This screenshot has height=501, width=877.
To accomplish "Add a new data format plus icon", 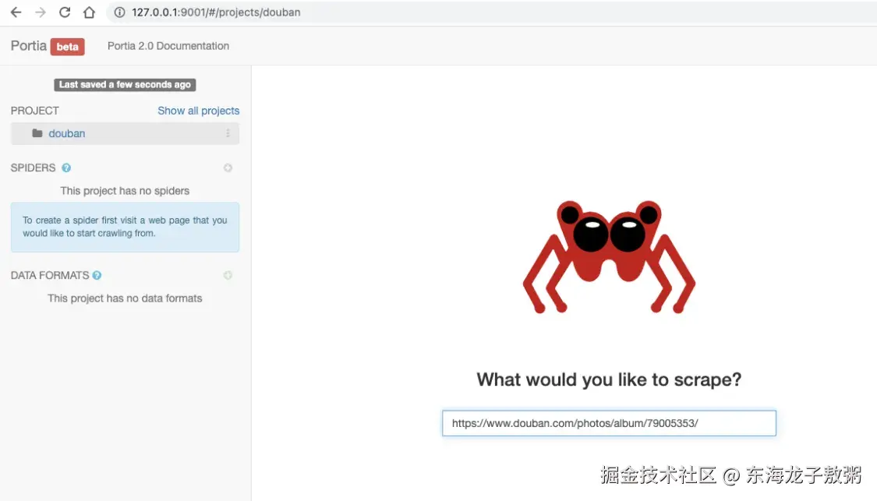I will click(228, 275).
